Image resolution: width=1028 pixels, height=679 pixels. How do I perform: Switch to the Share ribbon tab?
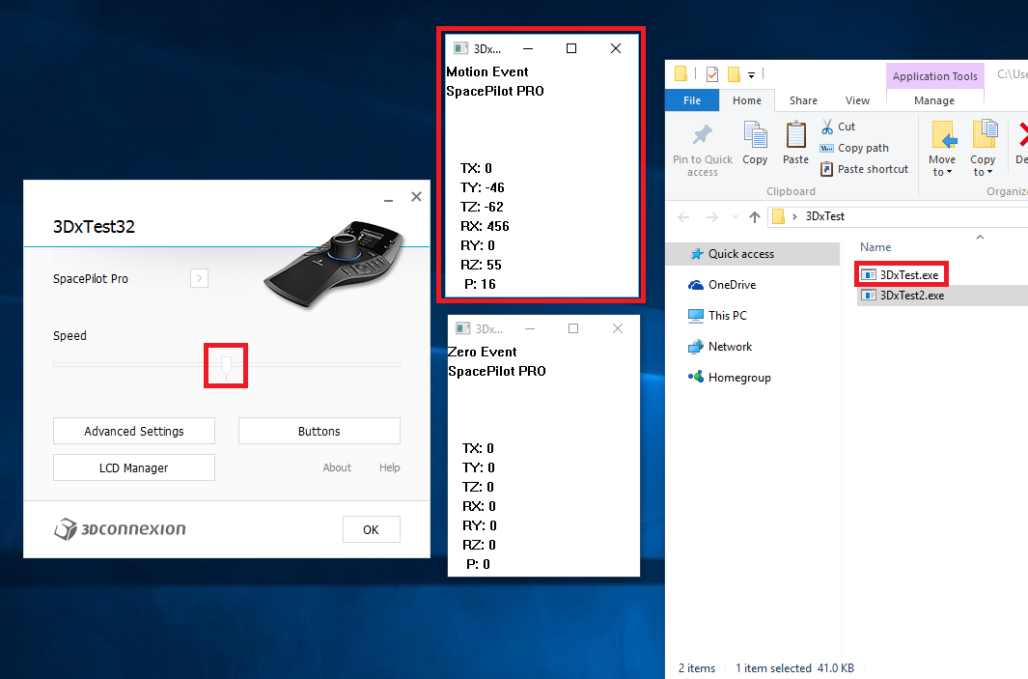click(803, 100)
